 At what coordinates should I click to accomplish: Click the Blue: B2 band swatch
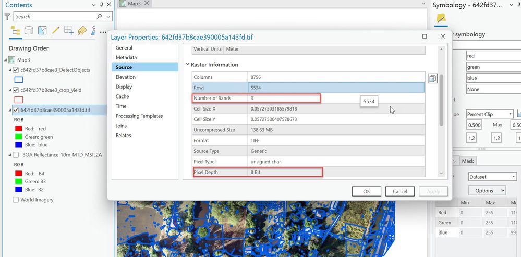[19, 190]
